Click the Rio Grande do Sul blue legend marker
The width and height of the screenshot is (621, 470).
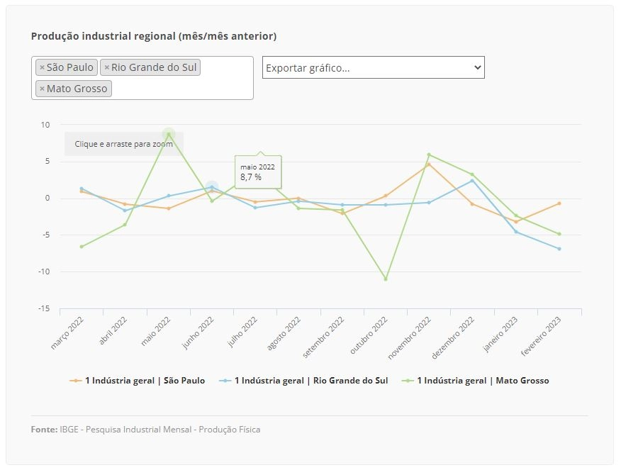tap(225, 381)
